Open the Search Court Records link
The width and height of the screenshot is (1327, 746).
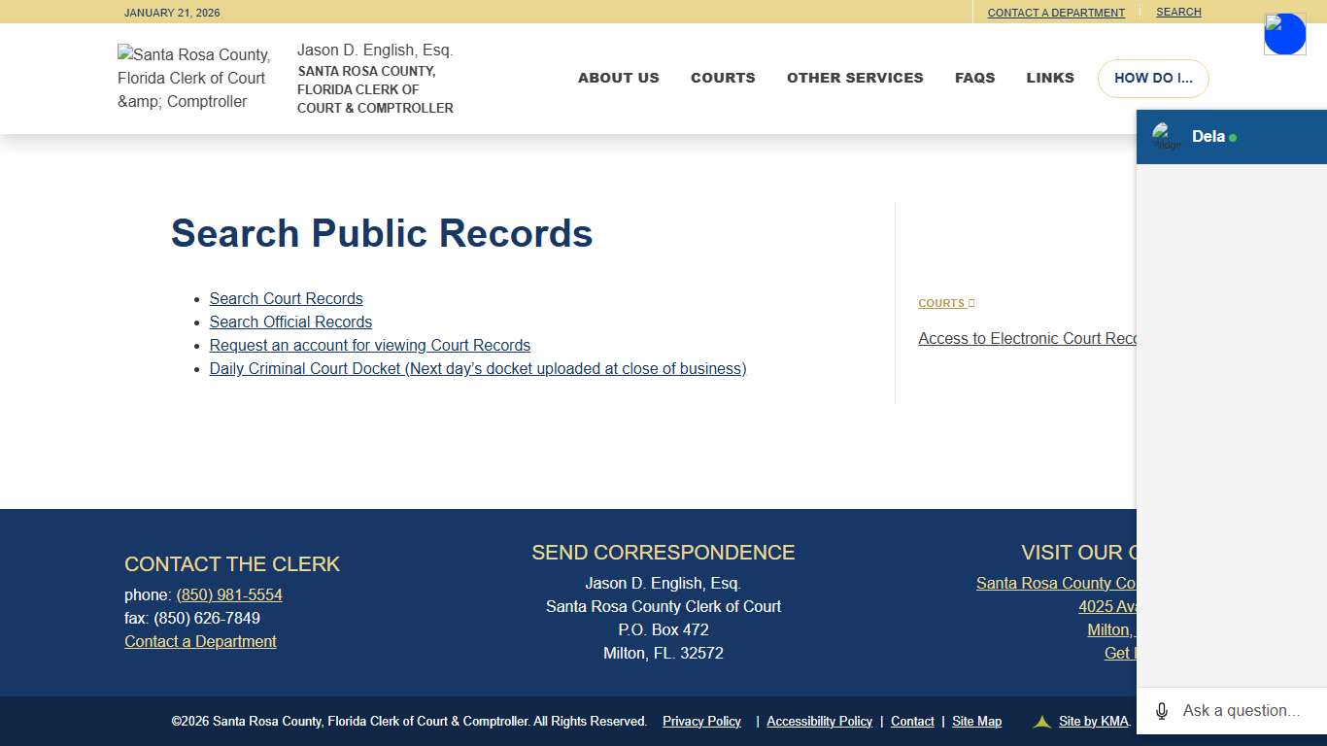click(286, 298)
